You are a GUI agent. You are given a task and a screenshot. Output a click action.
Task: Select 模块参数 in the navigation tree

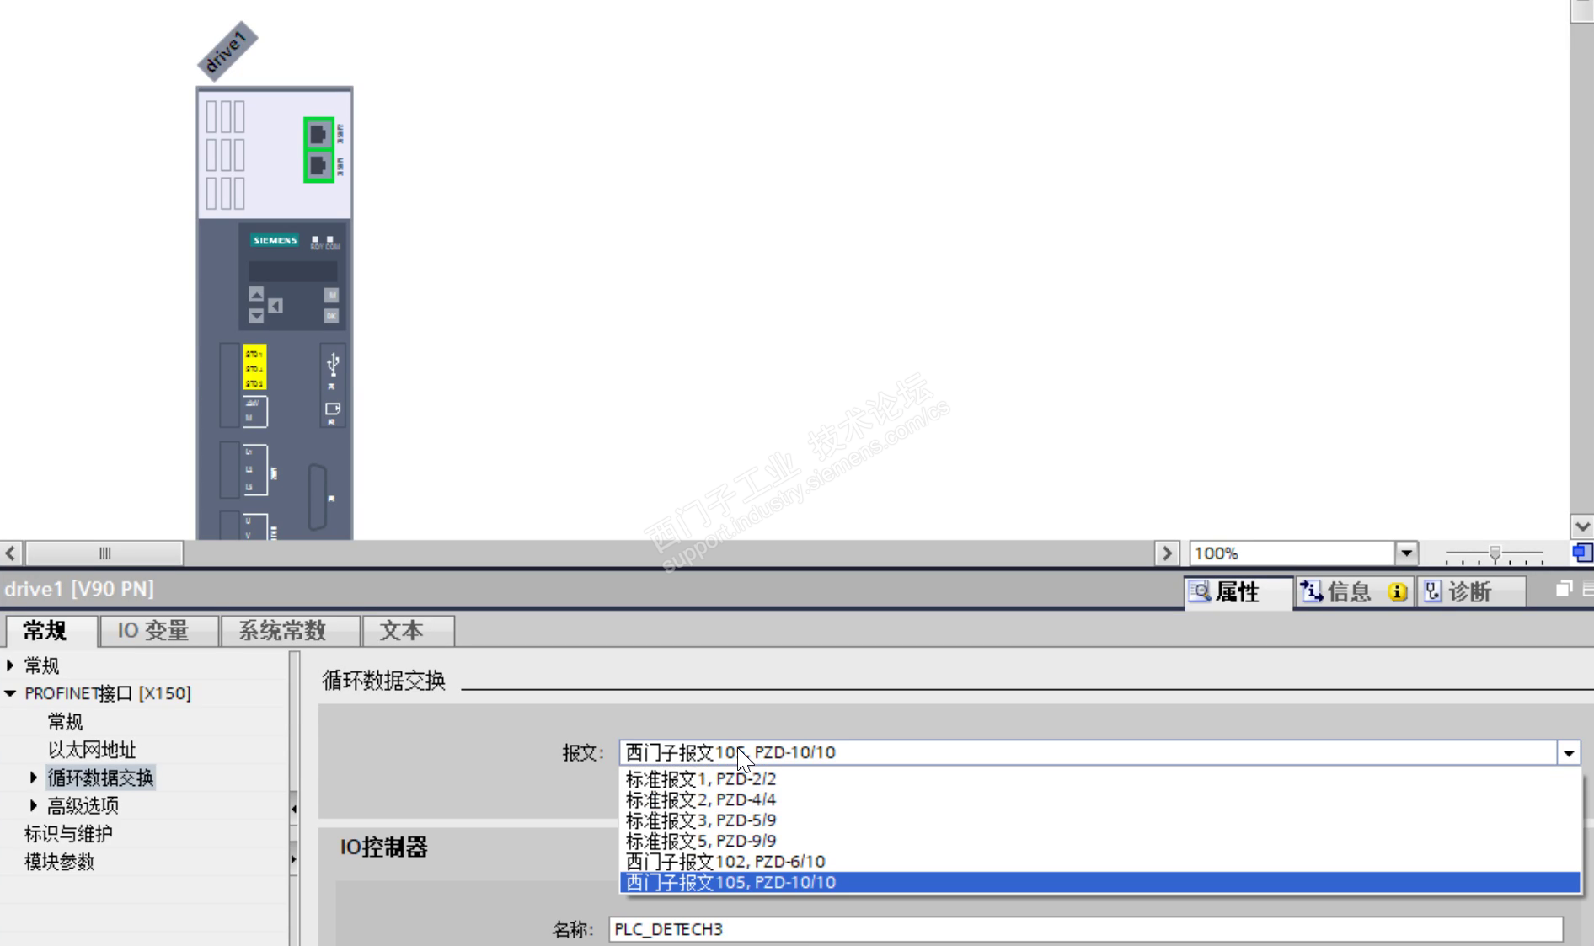[59, 862]
